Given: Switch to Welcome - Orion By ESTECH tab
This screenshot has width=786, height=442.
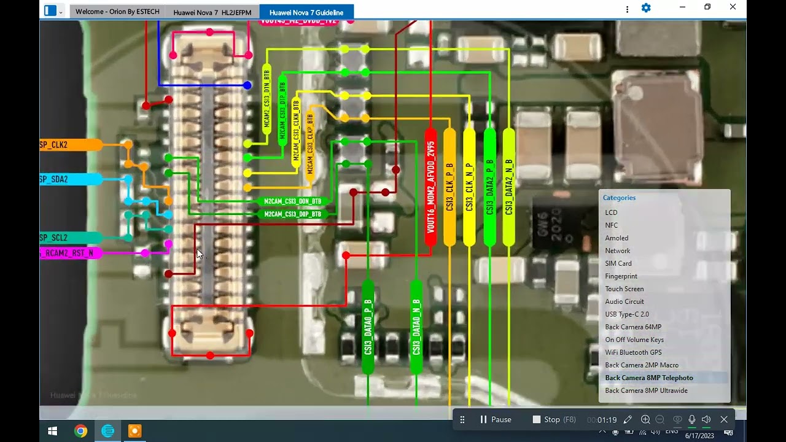Looking at the screenshot, I should [x=117, y=12].
